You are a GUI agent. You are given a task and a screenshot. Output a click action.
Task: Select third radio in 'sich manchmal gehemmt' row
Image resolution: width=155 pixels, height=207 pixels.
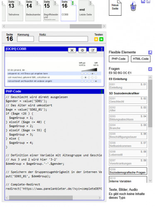pyautogui.click(x=89, y=77)
